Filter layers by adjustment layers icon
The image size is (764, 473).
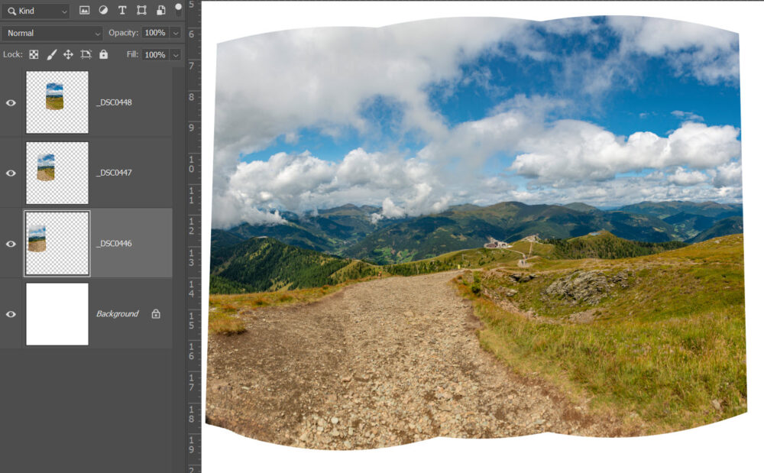(x=103, y=11)
